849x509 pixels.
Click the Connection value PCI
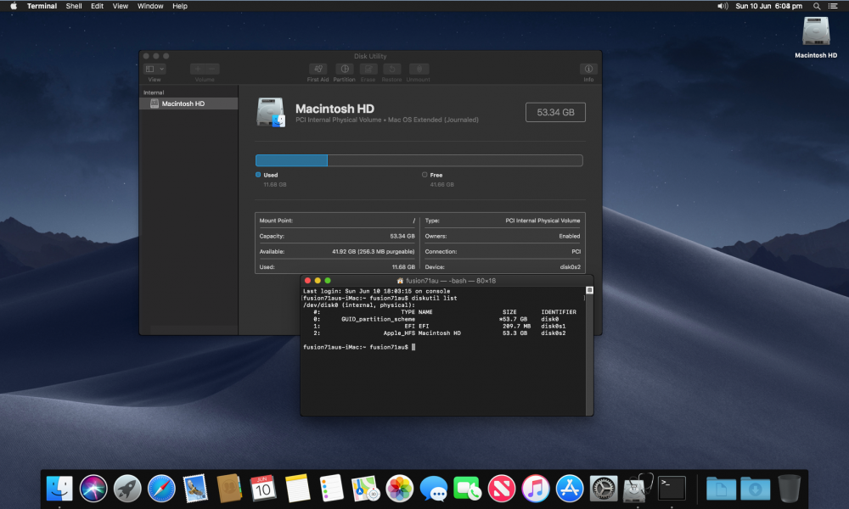click(576, 251)
